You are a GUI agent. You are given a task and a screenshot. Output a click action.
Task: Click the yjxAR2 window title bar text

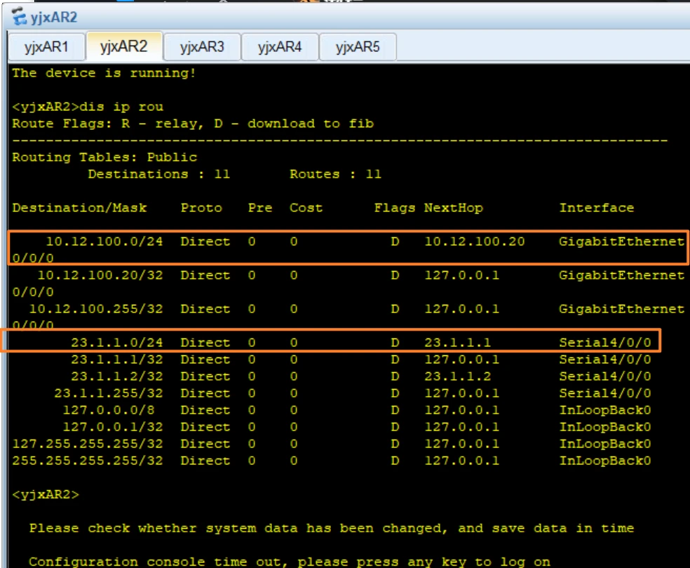click(x=55, y=17)
